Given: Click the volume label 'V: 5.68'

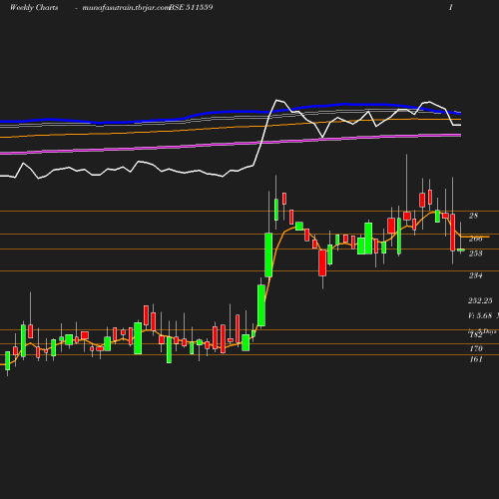Looking at the screenshot, I should coord(480,315).
